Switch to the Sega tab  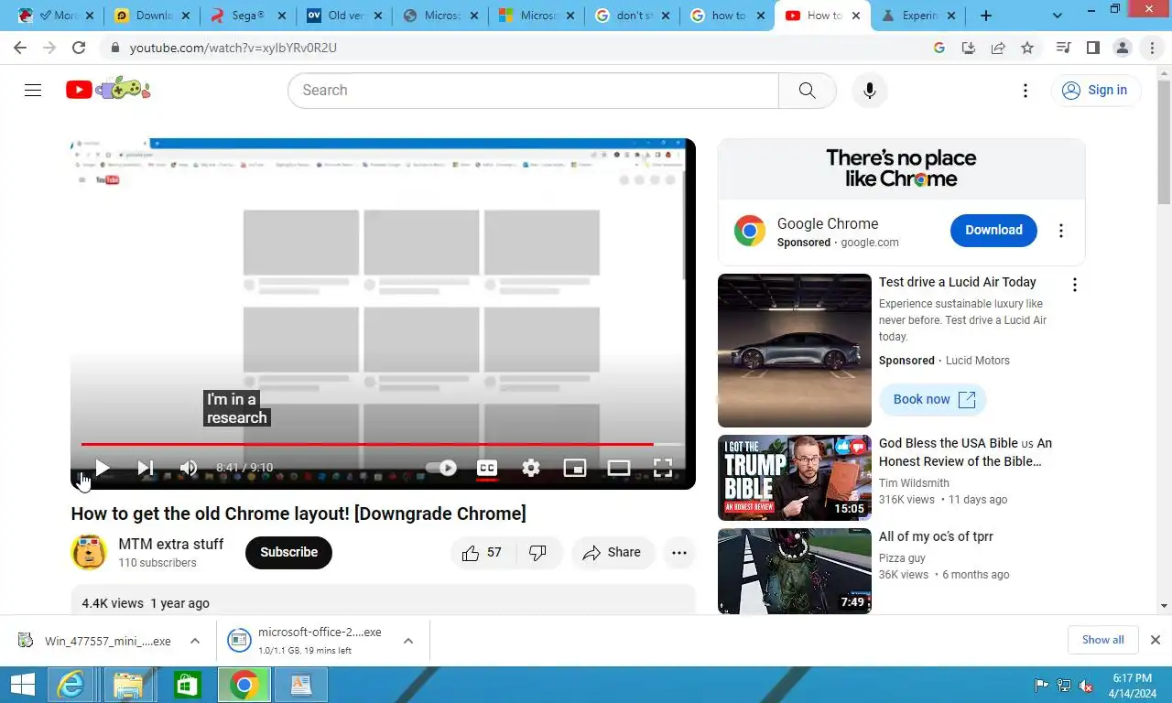[246, 16]
